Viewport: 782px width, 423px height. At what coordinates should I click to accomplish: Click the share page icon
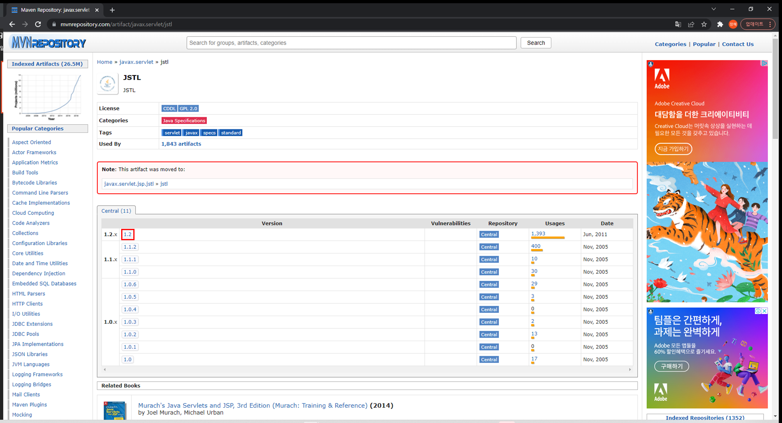tap(691, 24)
